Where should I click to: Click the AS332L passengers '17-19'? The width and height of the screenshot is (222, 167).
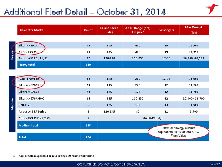(x=166, y=58)
